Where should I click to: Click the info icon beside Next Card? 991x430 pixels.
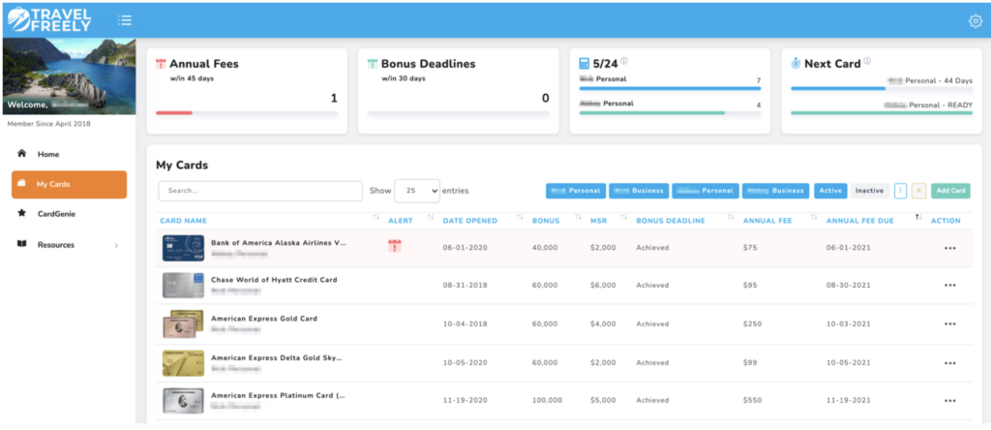867,61
